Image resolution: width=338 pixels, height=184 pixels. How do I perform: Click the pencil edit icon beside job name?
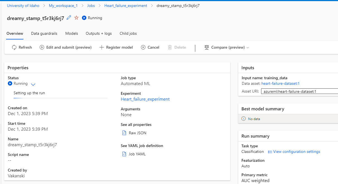click(69, 18)
